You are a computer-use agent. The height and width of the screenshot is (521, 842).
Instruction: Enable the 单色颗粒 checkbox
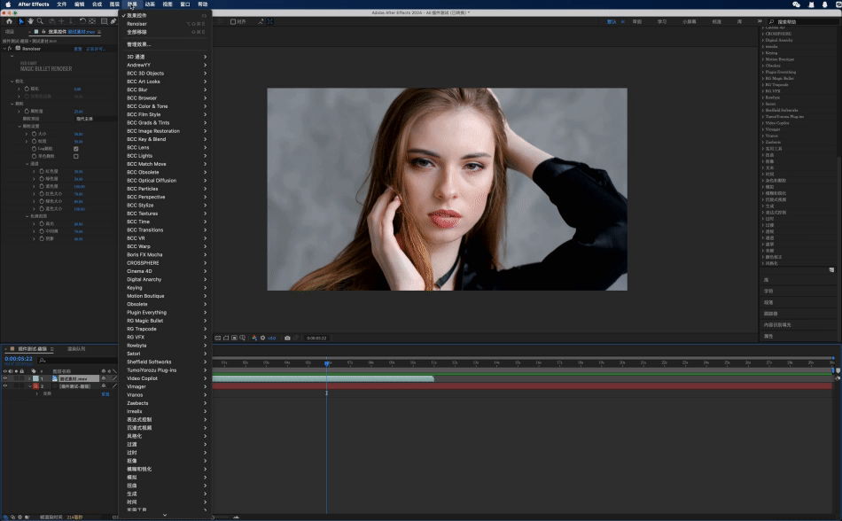(x=75, y=156)
